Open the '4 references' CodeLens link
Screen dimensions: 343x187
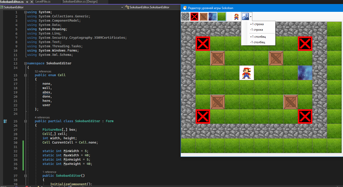[x=42, y=117]
